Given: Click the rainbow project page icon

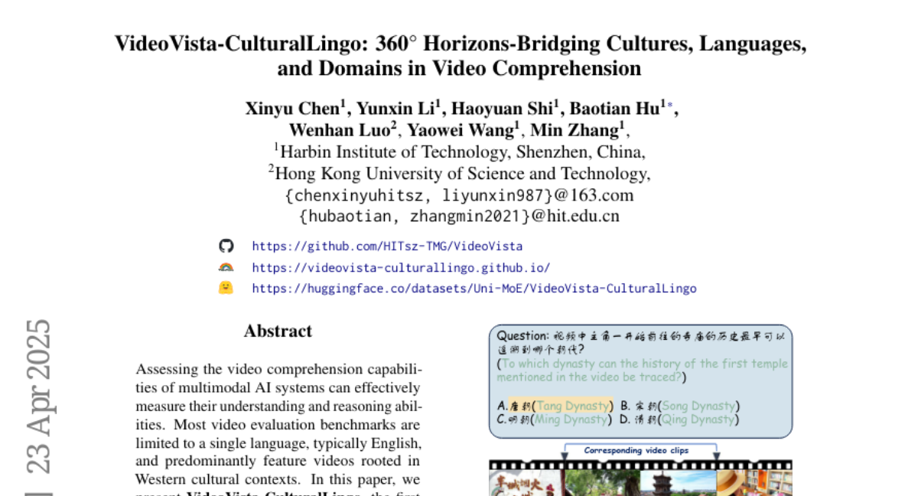Looking at the screenshot, I should (225, 267).
